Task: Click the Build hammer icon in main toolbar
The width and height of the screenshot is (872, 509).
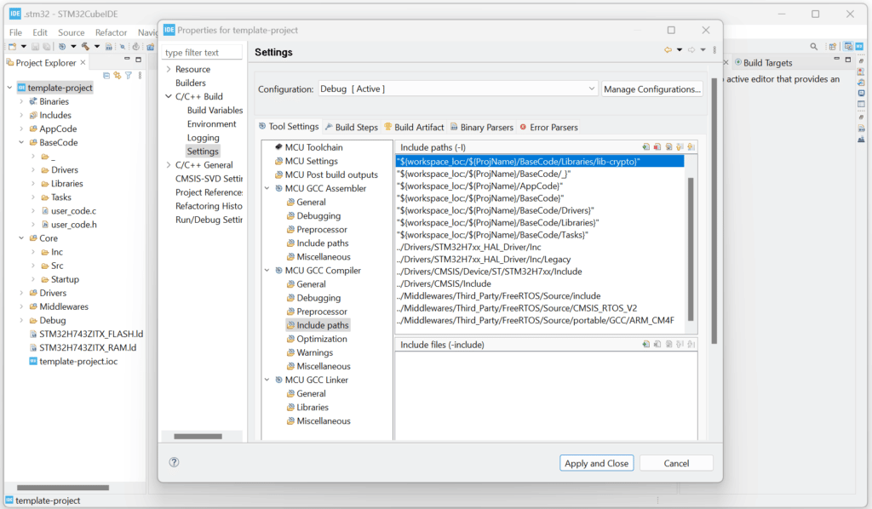Action: [x=85, y=47]
